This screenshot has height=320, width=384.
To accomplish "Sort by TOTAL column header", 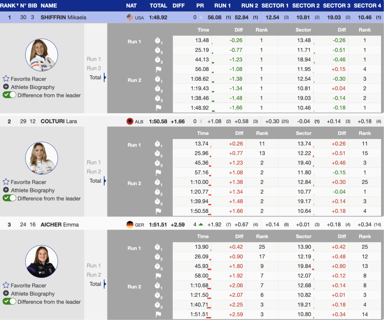I will coord(158,6).
